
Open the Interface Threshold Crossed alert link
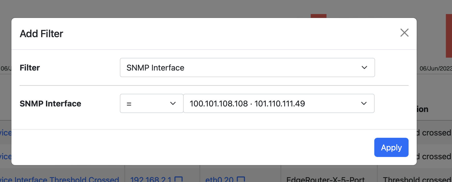[60, 179]
